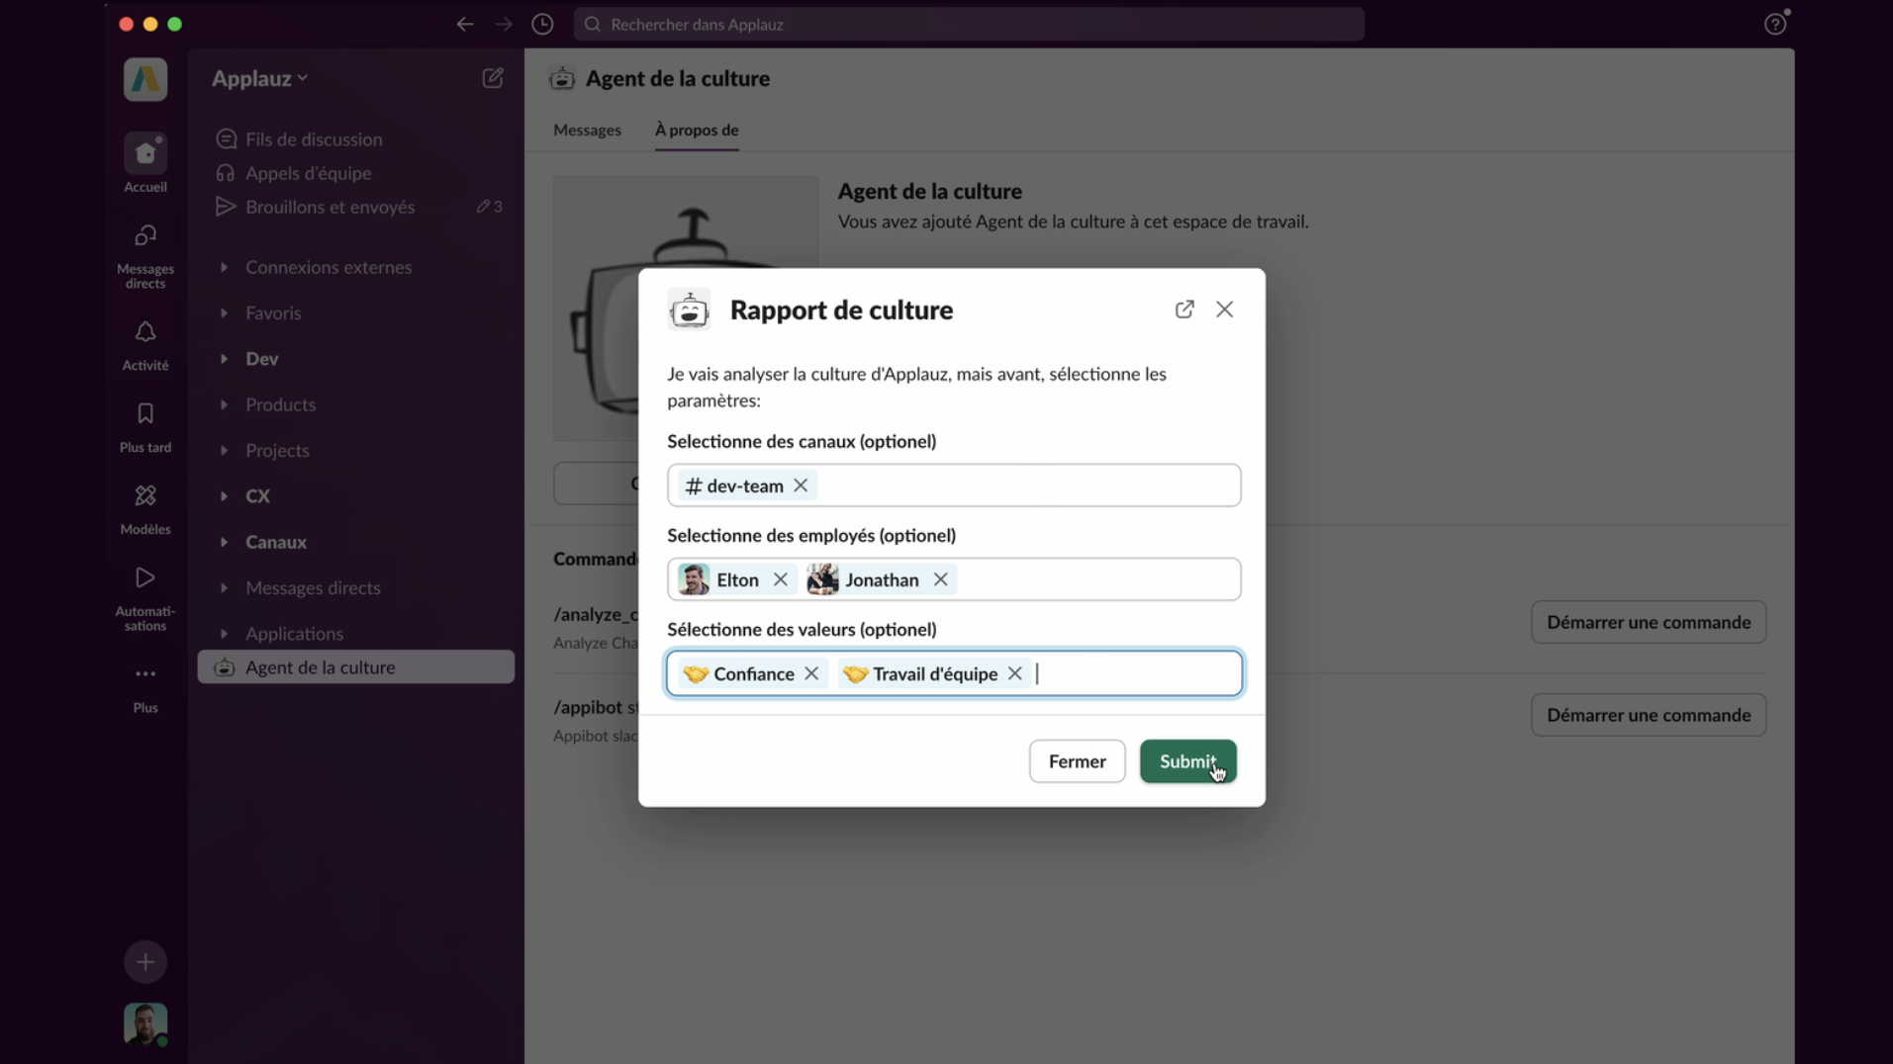Switch to the Messages tab
Viewport: 1893px width, 1064px height.
(x=587, y=131)
